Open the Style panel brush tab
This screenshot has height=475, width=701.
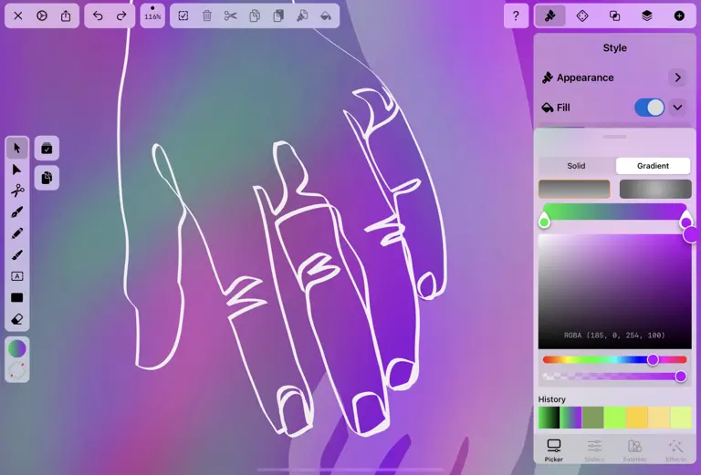coord(550,16)
